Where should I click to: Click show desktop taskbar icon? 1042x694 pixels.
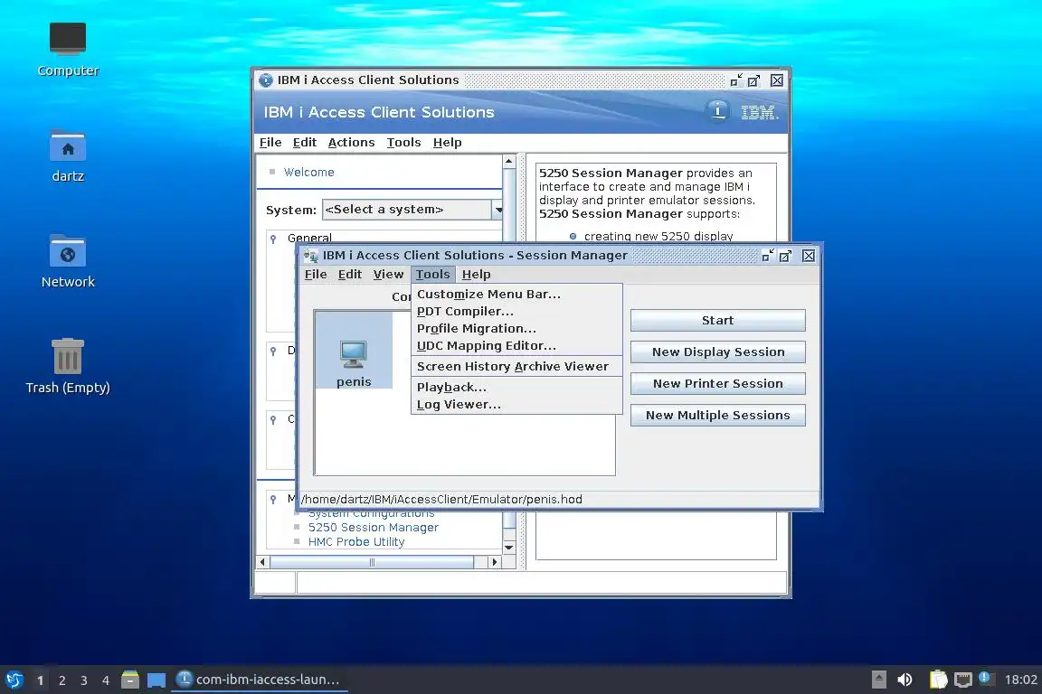tap(156, 680)
